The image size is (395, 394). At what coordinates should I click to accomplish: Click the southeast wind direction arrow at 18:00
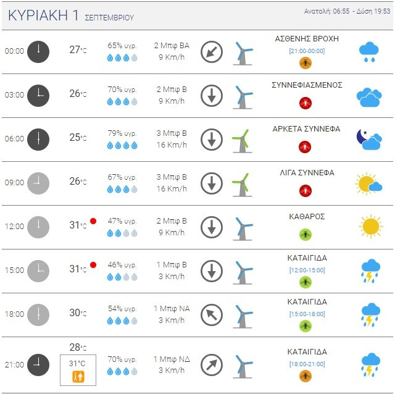coord(212,315)
